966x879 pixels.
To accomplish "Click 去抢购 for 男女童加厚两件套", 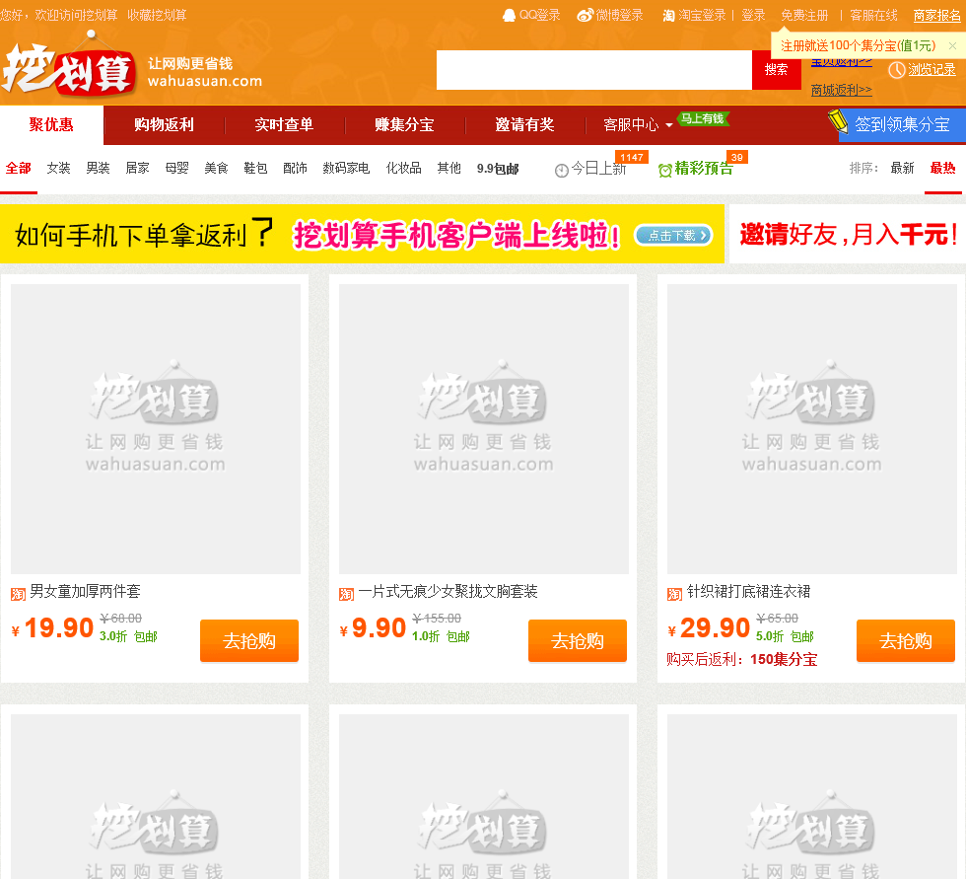I will coord(249,640).
